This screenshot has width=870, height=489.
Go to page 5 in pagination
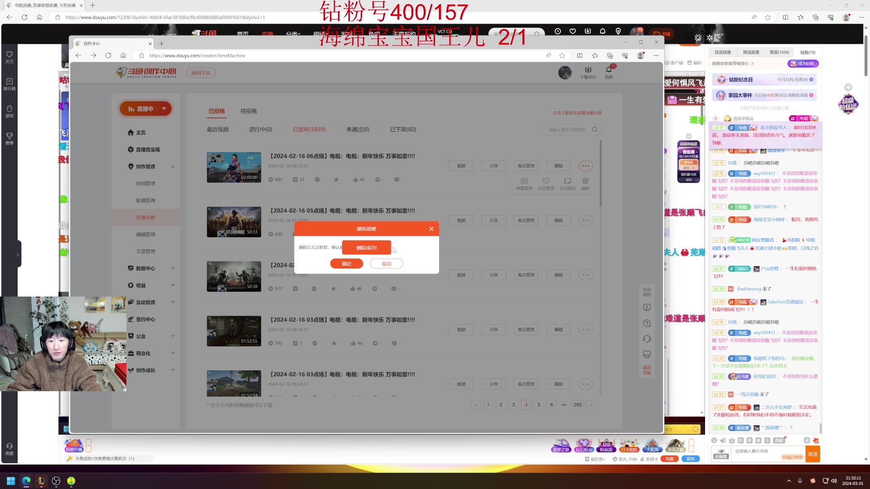click(x=539, y=405)
